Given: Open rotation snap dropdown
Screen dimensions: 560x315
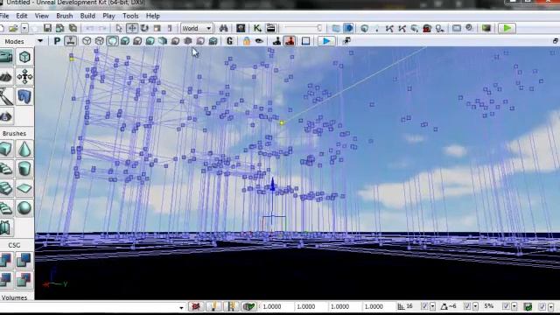Looking at the screenshot, I should point(475,306).
